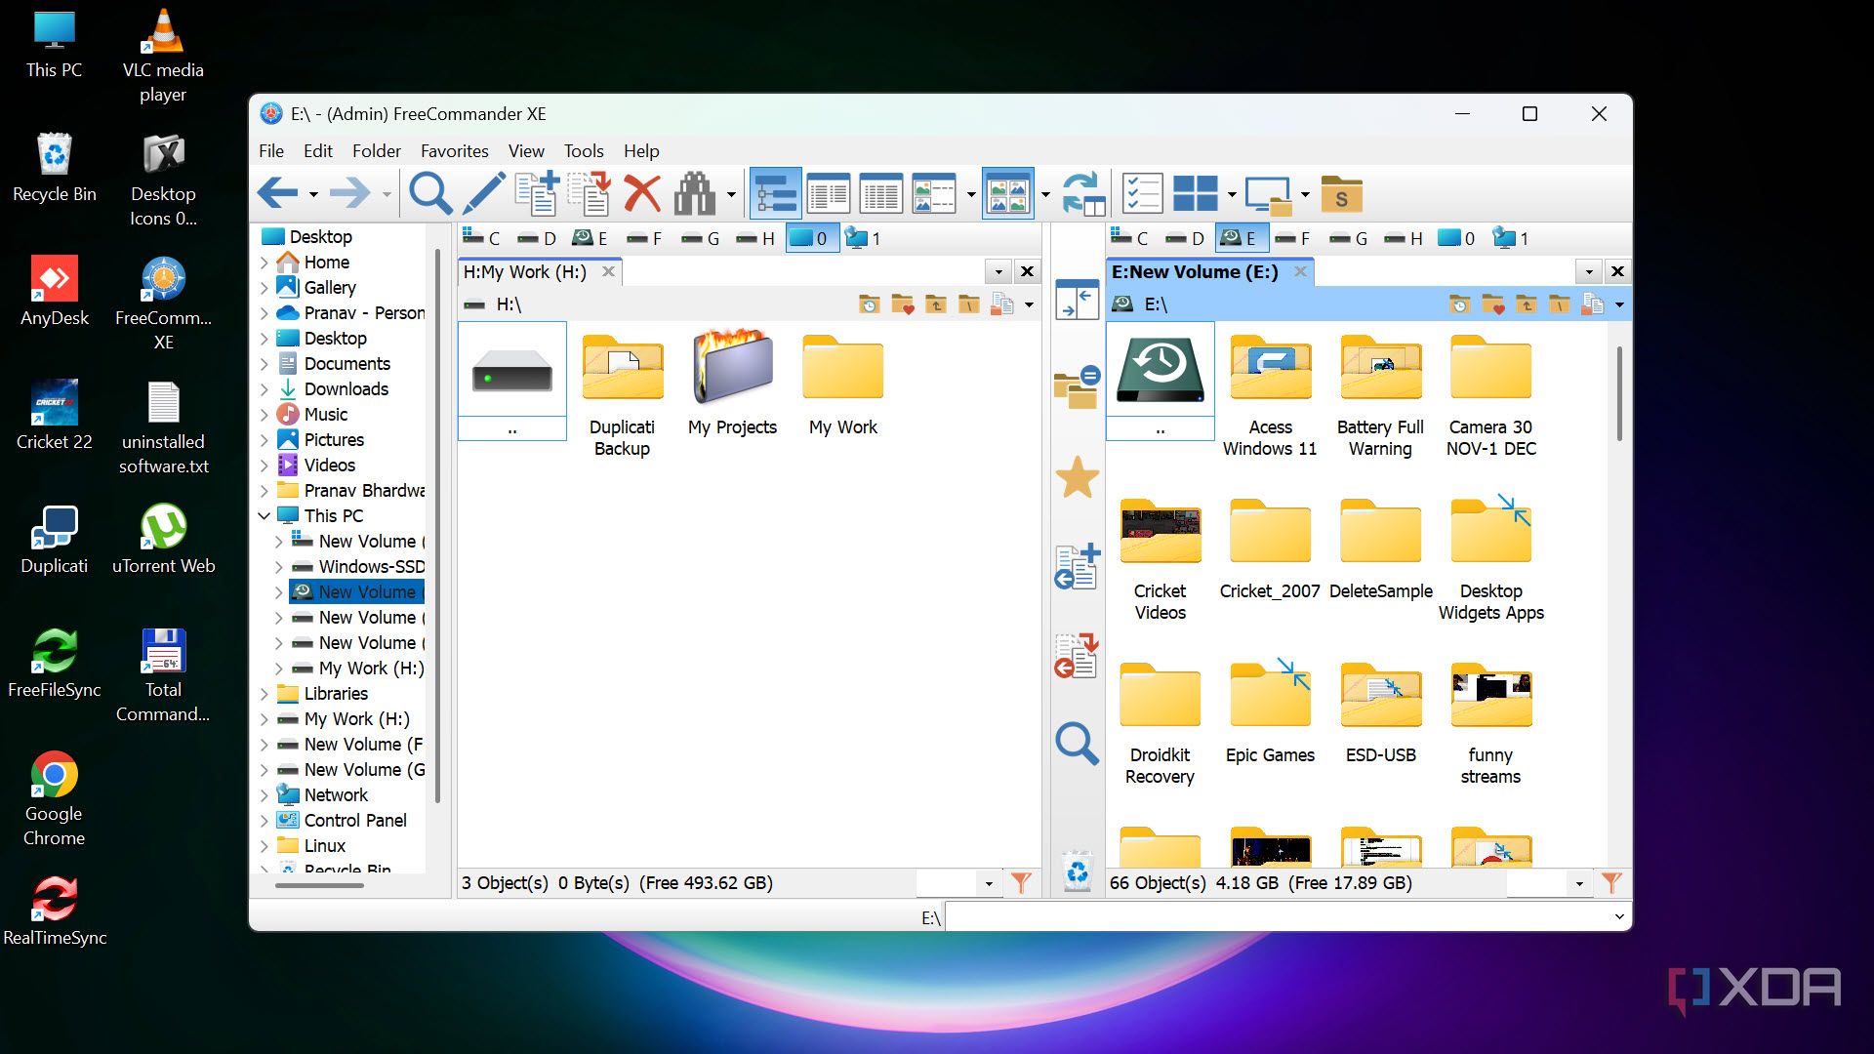Toggle the filter funnel in left status bar

(1021, 883)
